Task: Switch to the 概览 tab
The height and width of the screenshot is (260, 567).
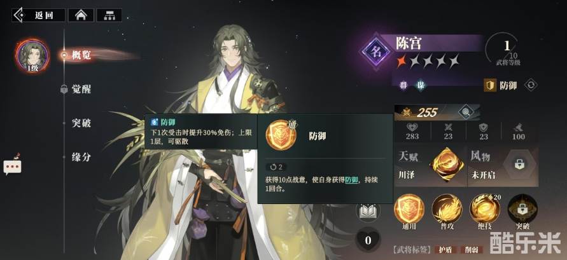Action: coord(81,55)
